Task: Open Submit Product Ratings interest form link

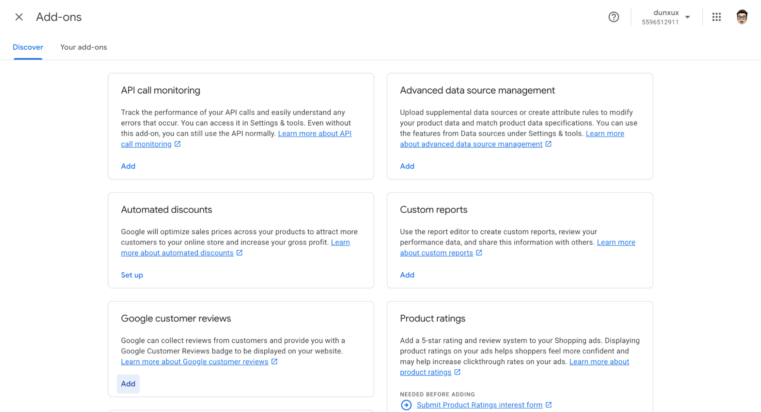Action: click(479, 405)
